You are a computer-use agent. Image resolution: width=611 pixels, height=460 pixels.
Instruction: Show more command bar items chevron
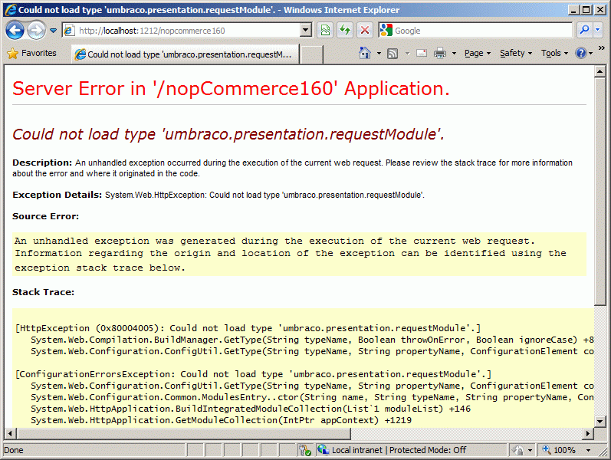click(x=602, y=48)
